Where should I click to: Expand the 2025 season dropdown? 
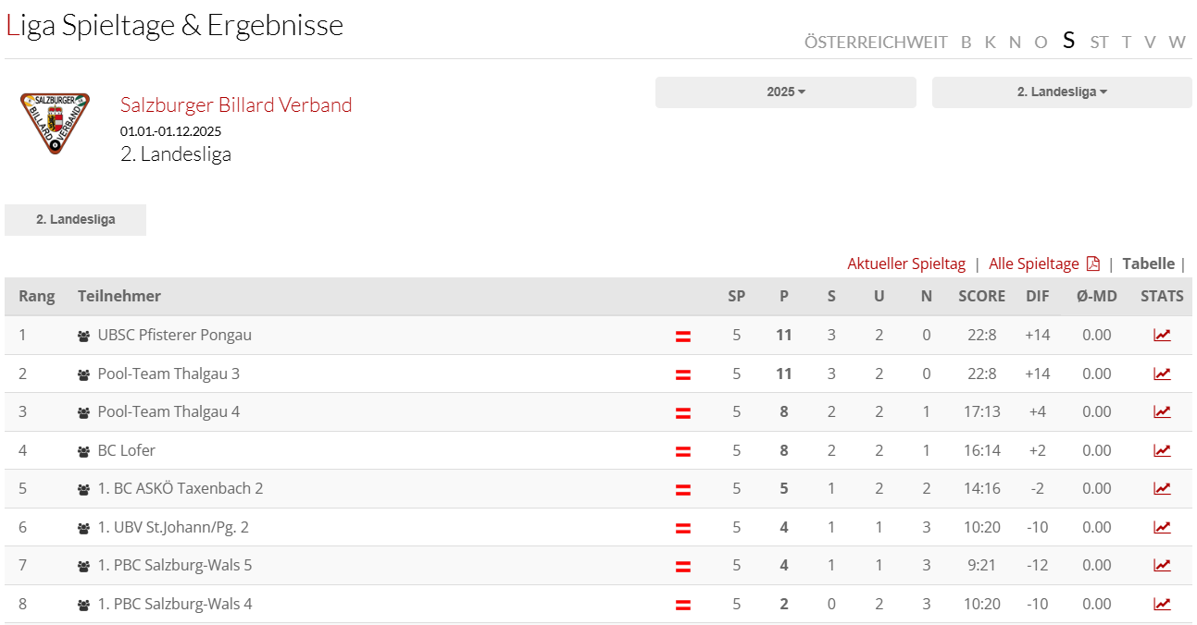click(786, 92)
